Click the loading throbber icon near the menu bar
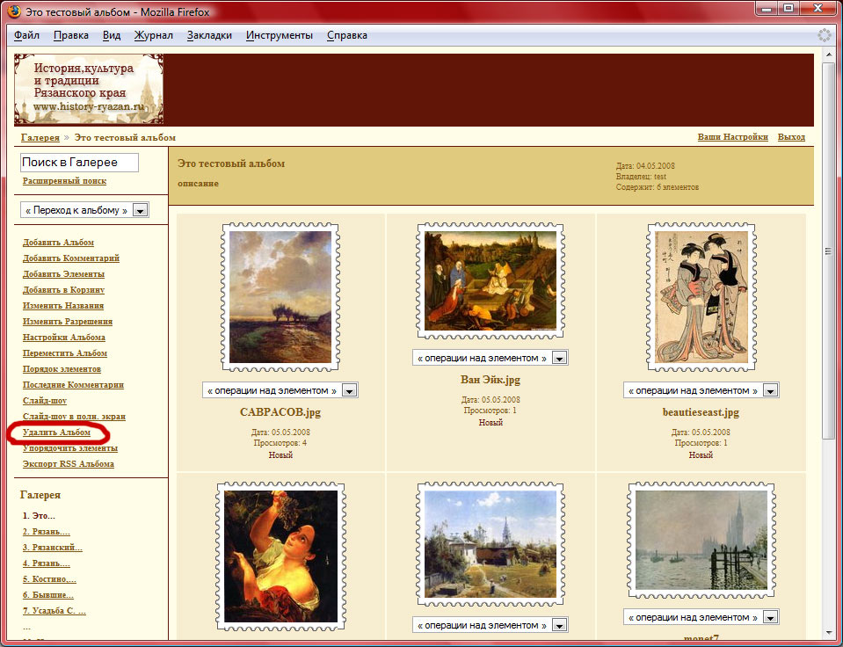The width and height of the screenshot is (843, 647). point(825,35)
